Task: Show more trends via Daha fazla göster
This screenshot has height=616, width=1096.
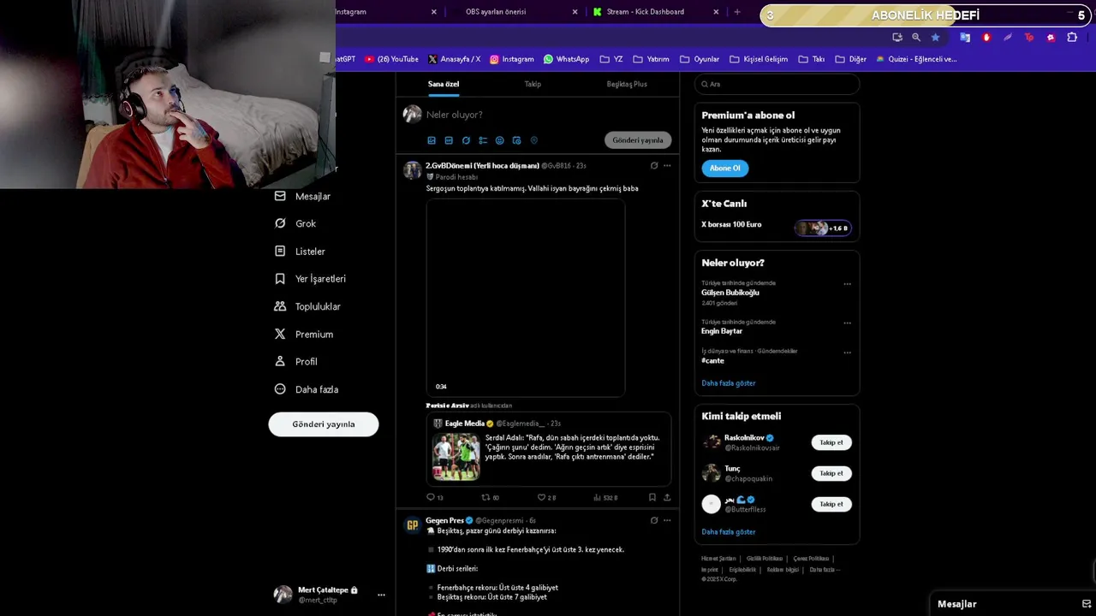Action: point(729,383)
